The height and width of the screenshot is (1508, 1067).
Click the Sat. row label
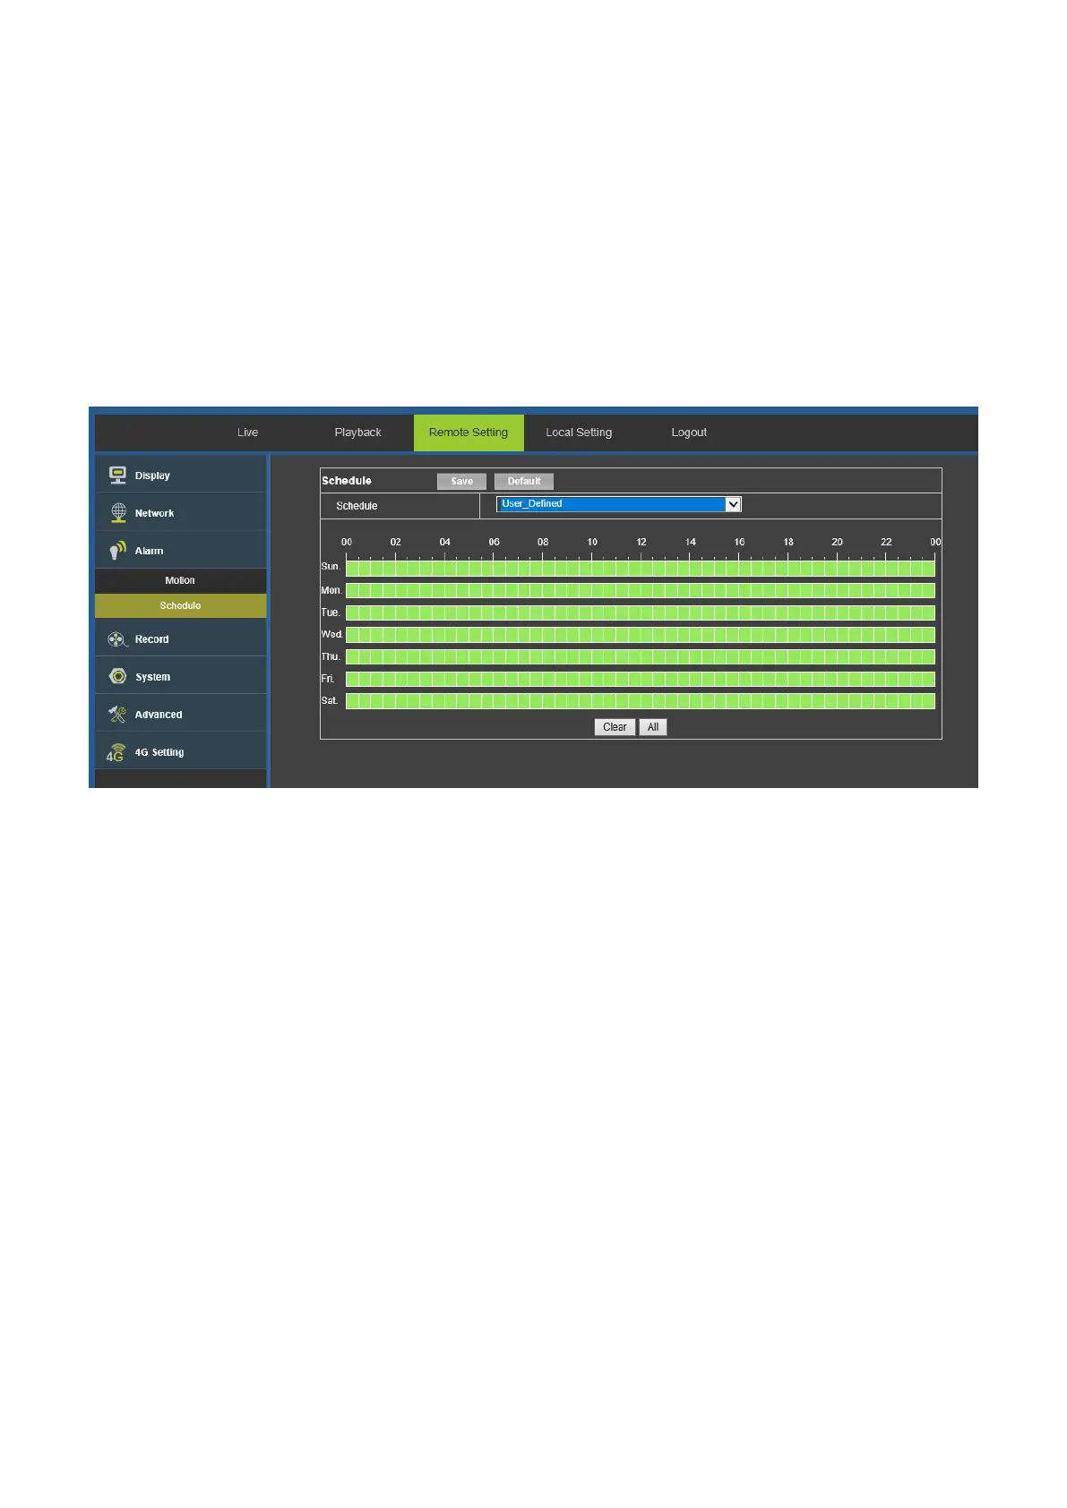pyautogui.click(x=330, y=700)
